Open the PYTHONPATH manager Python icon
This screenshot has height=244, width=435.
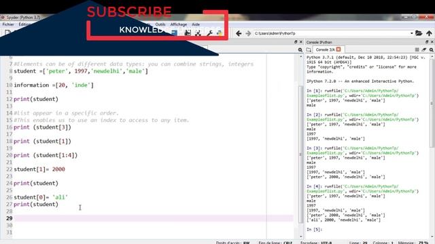[219, 33]
